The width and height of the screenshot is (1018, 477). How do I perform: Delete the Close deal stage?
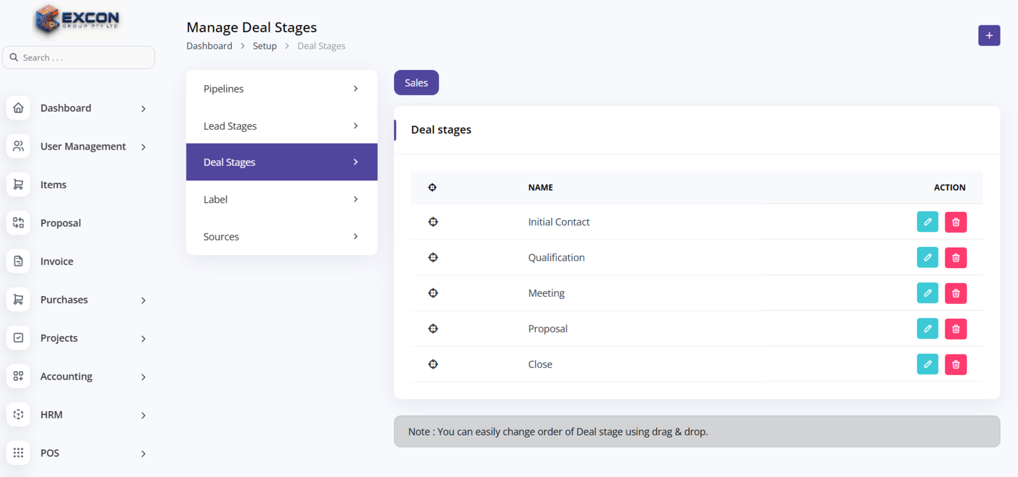point(956,364)
